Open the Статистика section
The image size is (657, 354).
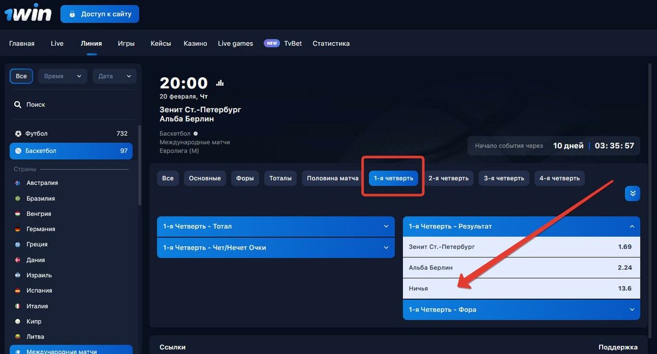point(331,44)
